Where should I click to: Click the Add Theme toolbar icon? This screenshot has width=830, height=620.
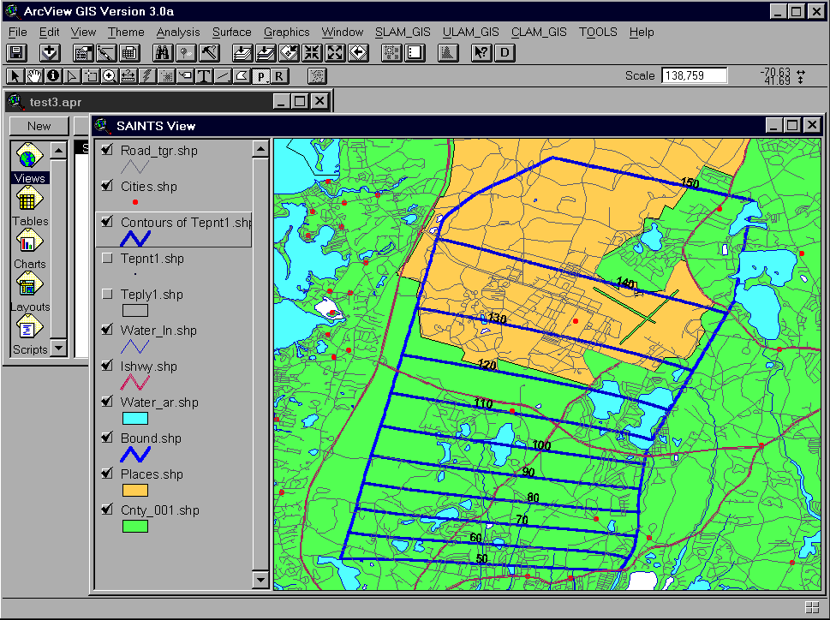tap(50, 53)
